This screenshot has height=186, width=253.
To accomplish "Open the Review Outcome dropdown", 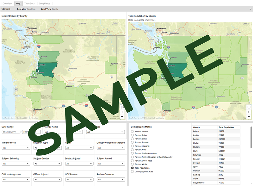I will (111, 179).
